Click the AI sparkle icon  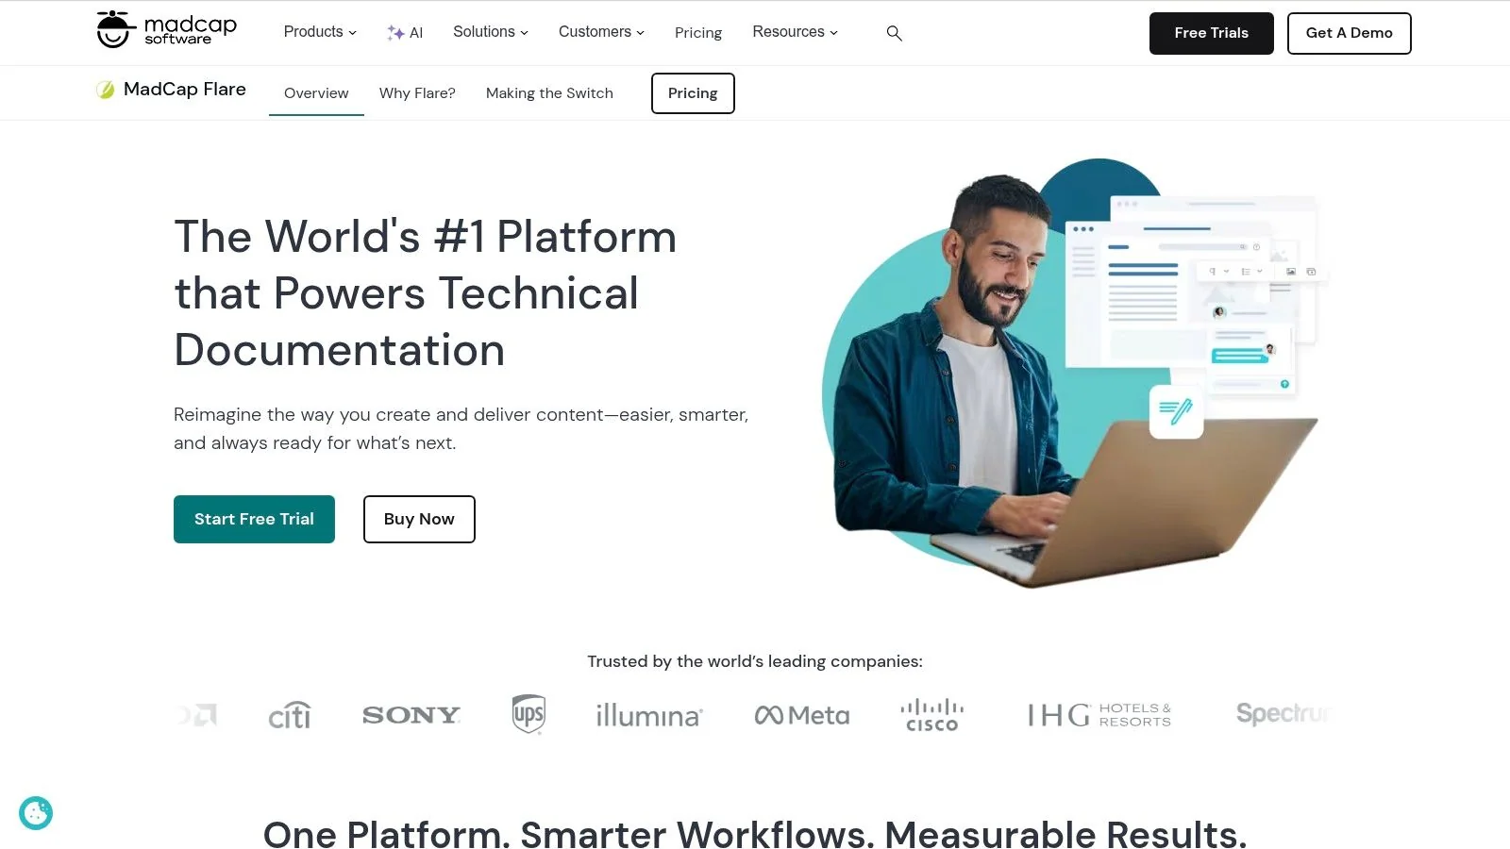[x=395, y=33]
